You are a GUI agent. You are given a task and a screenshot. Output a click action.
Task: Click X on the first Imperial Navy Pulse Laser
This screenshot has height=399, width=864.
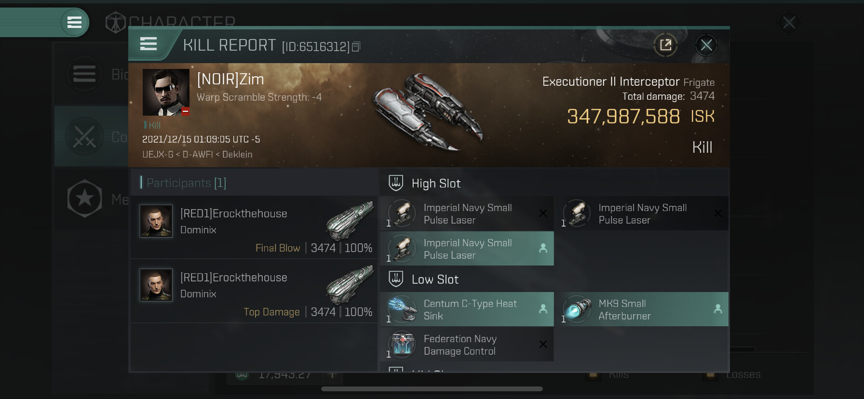[543, 213]
